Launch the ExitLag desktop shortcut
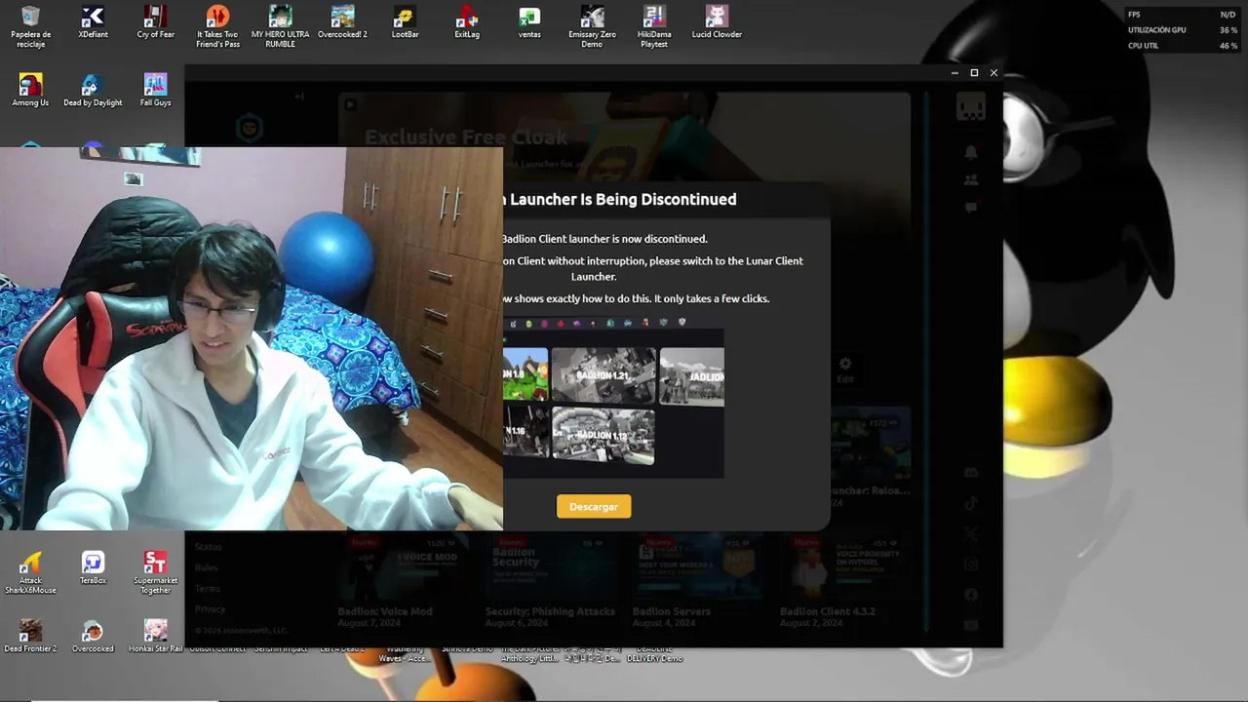The image size is (1248, 702). pyautogui.click(x=467, y=22)
